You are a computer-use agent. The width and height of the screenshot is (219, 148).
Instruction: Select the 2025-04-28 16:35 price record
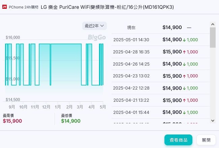(161, 52)
